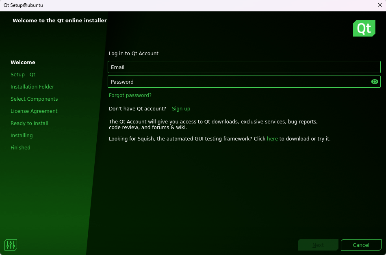Select the Welcome step in sidebar
Screen dimensions: 386x255
(x=23, y=63)
